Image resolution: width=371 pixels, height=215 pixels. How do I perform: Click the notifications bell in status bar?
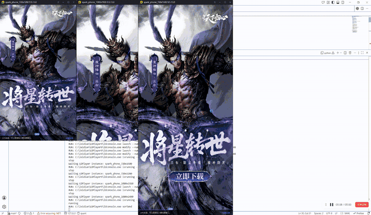[368, 213]
